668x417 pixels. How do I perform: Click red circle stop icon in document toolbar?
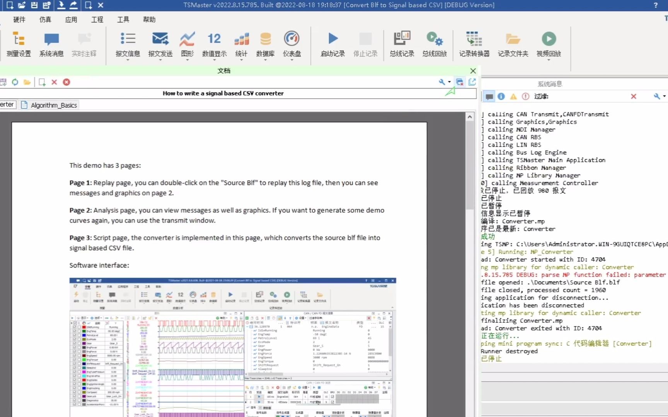coord(66,82)
